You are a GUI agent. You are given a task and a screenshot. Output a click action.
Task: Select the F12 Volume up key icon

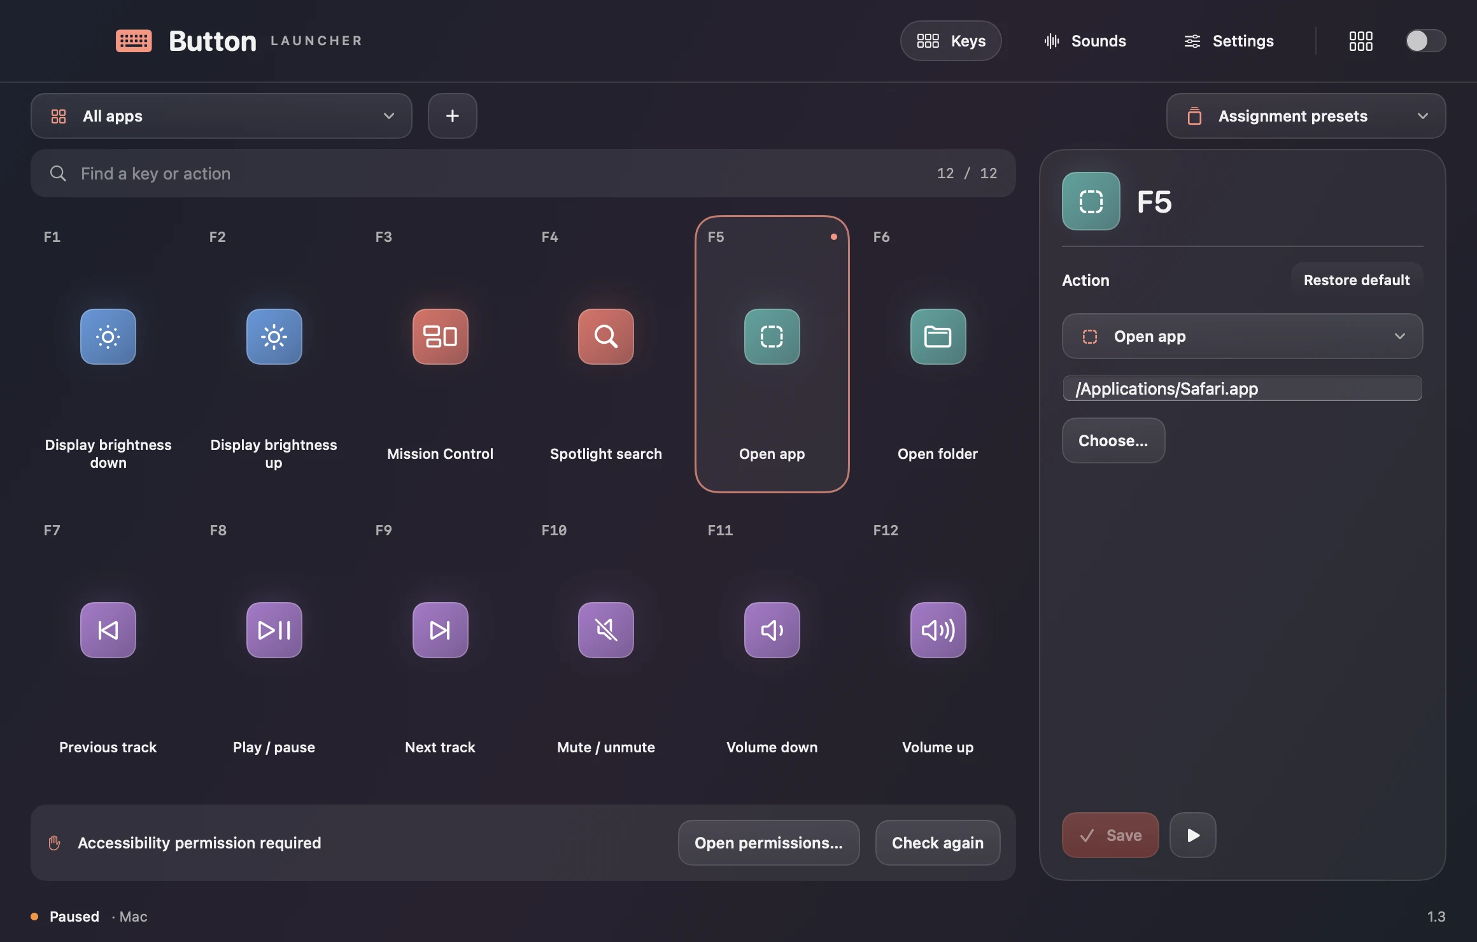pyautogui.click(x=938, y=630)
